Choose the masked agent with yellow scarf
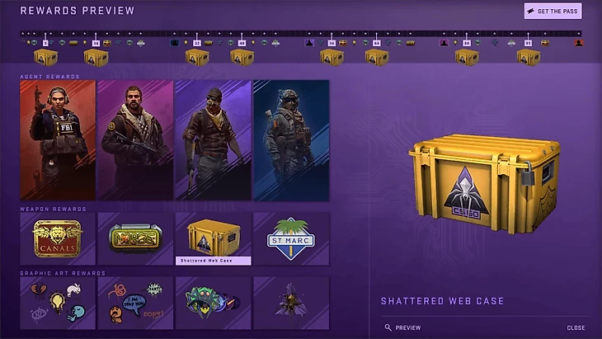 click(214, 140)
